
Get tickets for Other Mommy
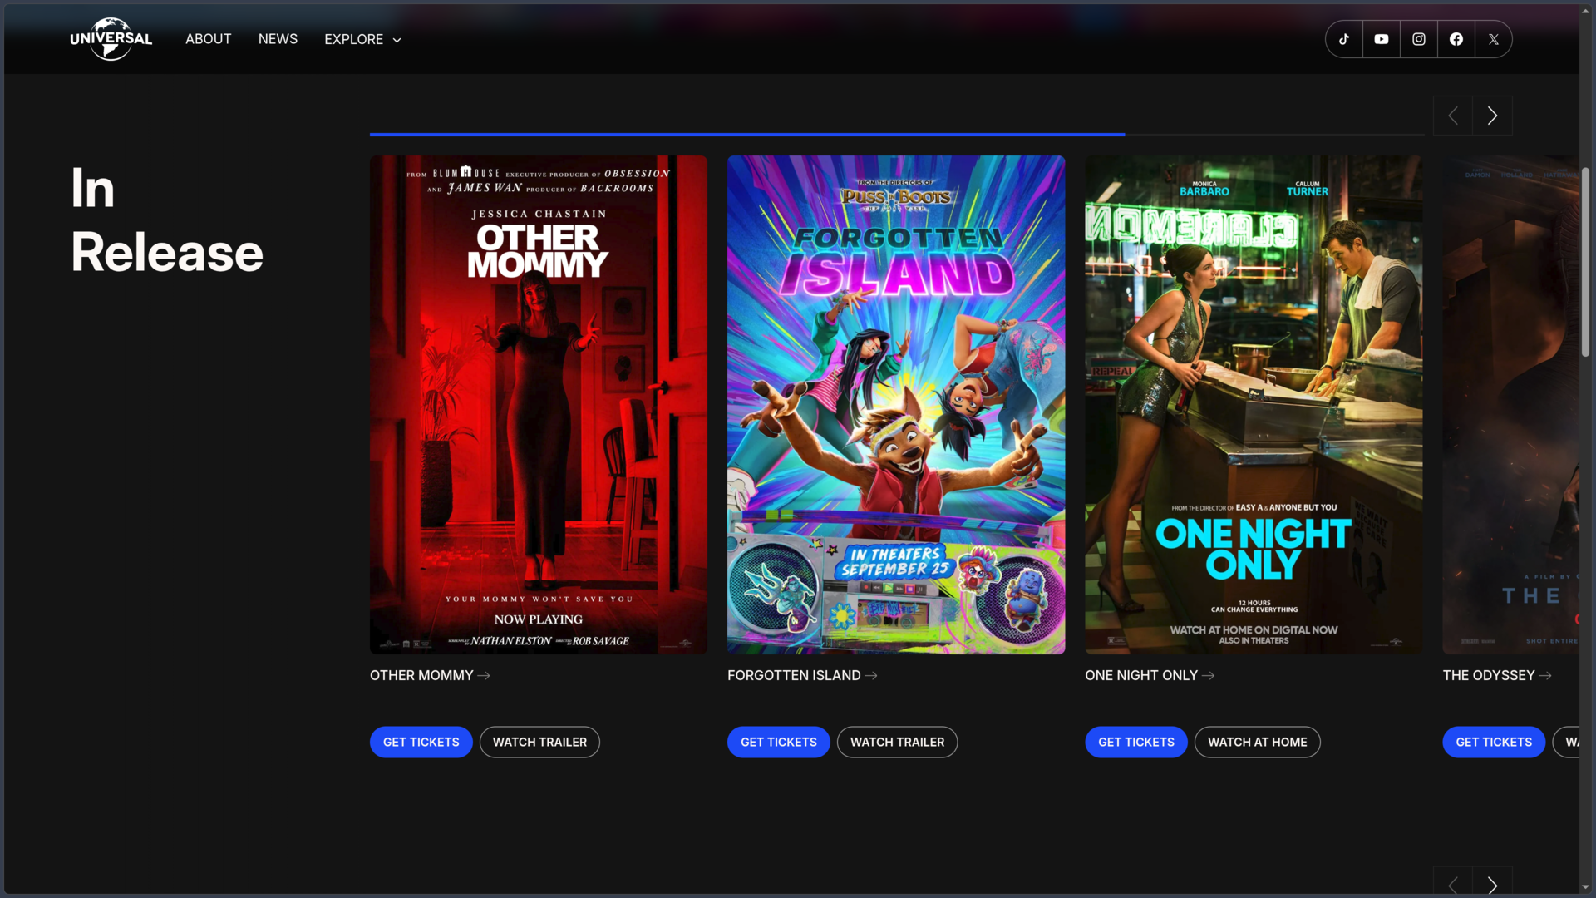coord(421,742)
